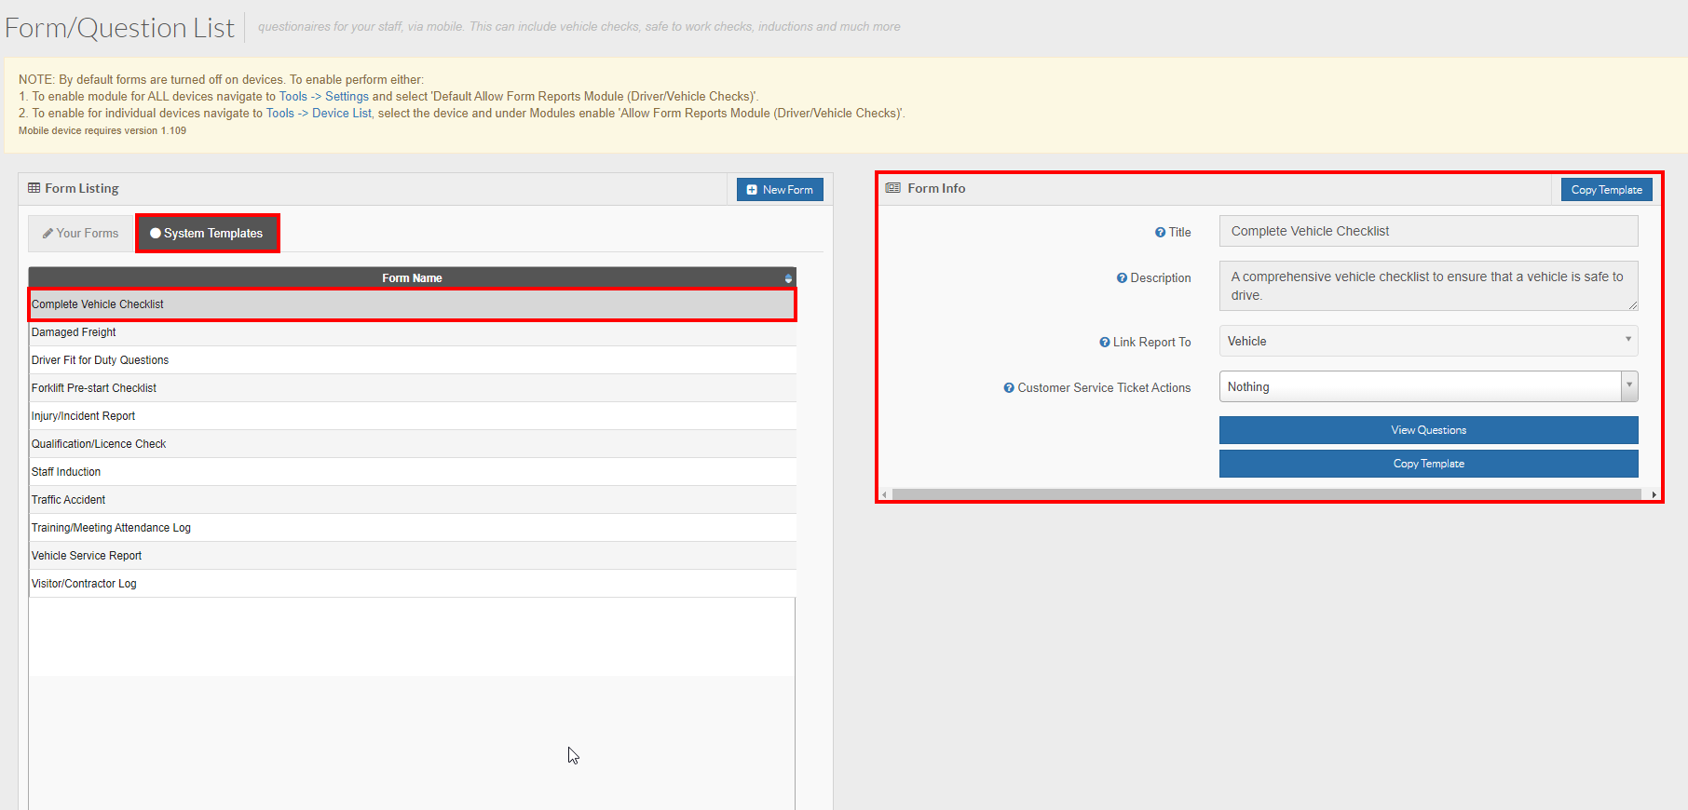Switch to the Your Forms tab
The width and height of the screenshot is (1688, 810).
coord(80,234)
